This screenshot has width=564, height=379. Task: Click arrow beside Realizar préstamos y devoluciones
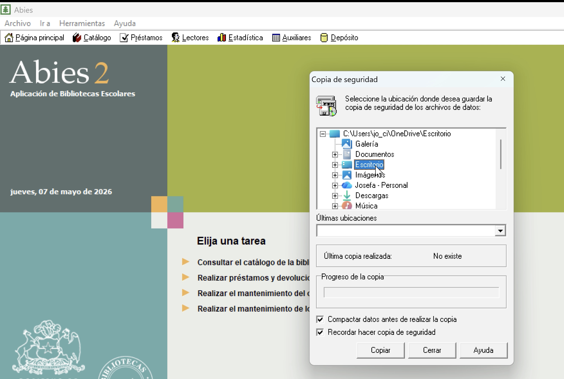coord(186,277)
